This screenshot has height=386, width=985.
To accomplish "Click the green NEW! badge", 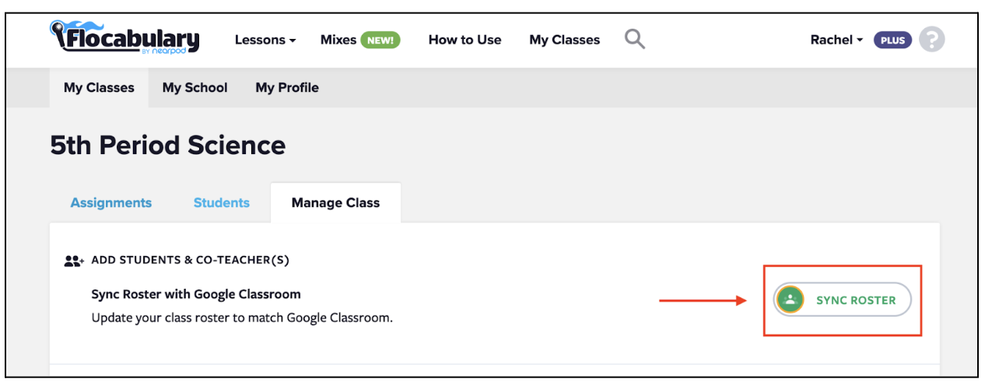I will pos(380,40).
